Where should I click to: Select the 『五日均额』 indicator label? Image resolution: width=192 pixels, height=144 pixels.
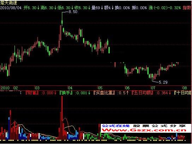click(142, 93)
